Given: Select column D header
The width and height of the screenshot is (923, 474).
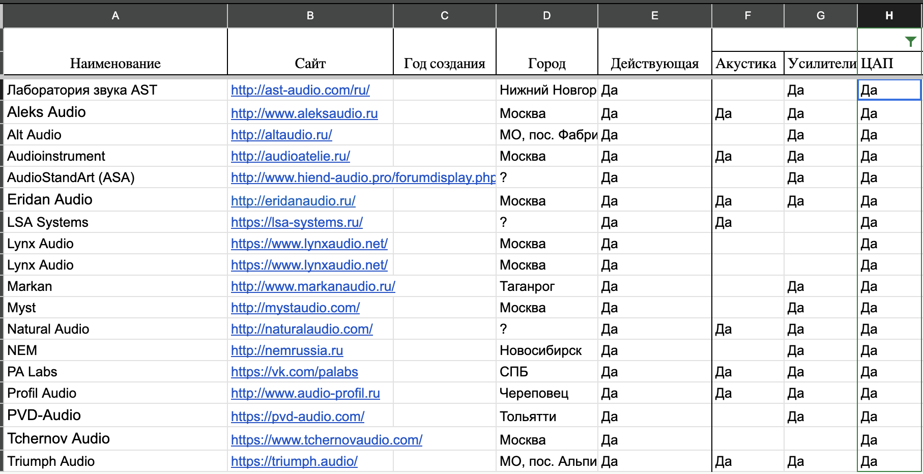Looking at the screenshot, I should coord(546,16).
